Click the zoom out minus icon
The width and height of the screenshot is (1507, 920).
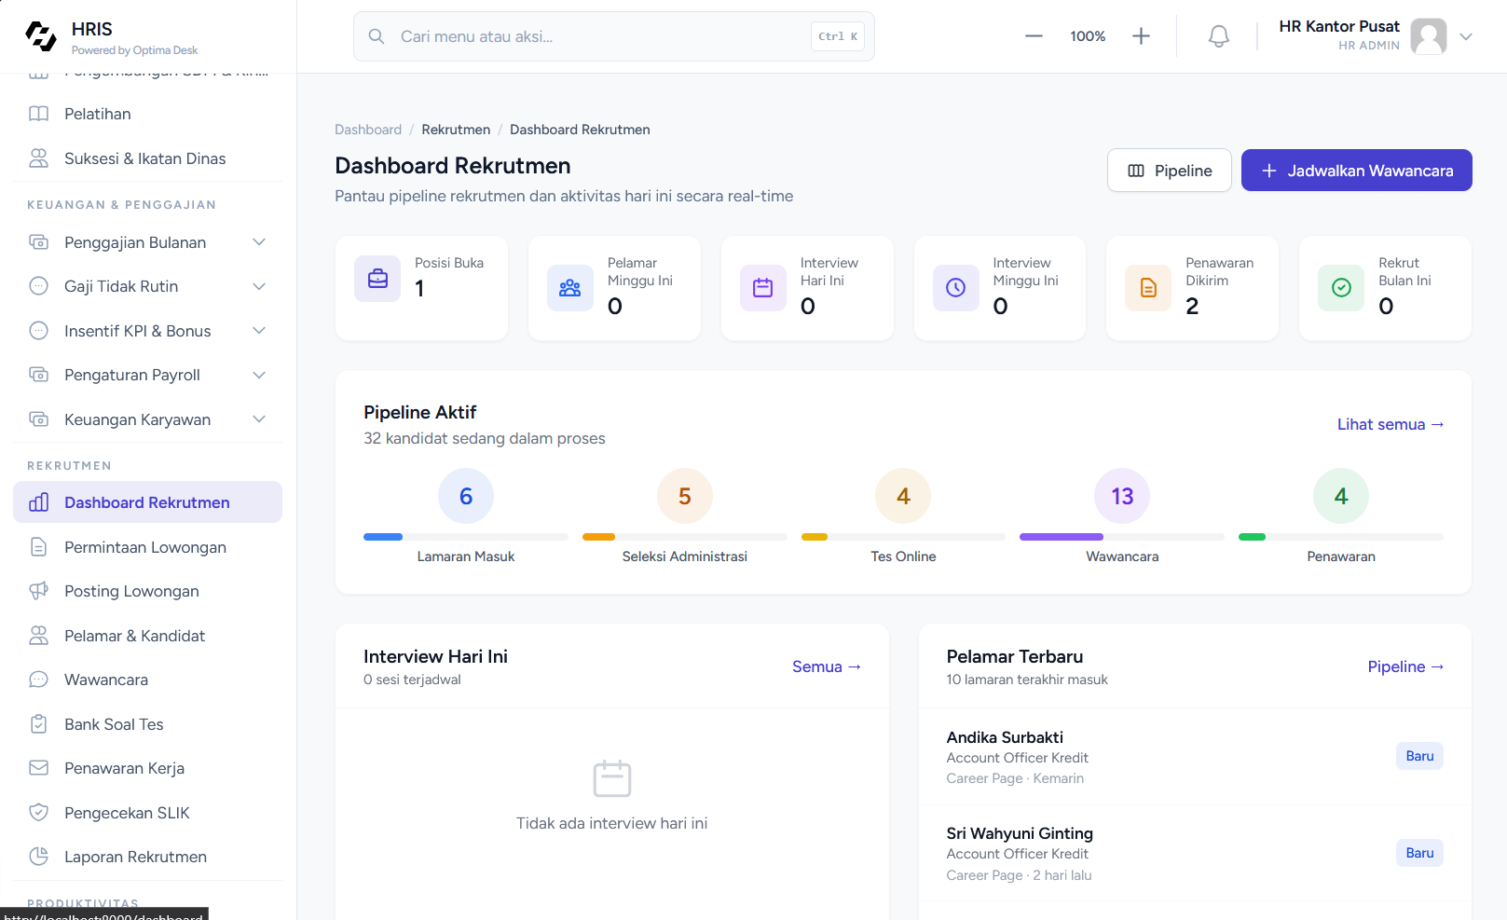(x=1034, y=36)
